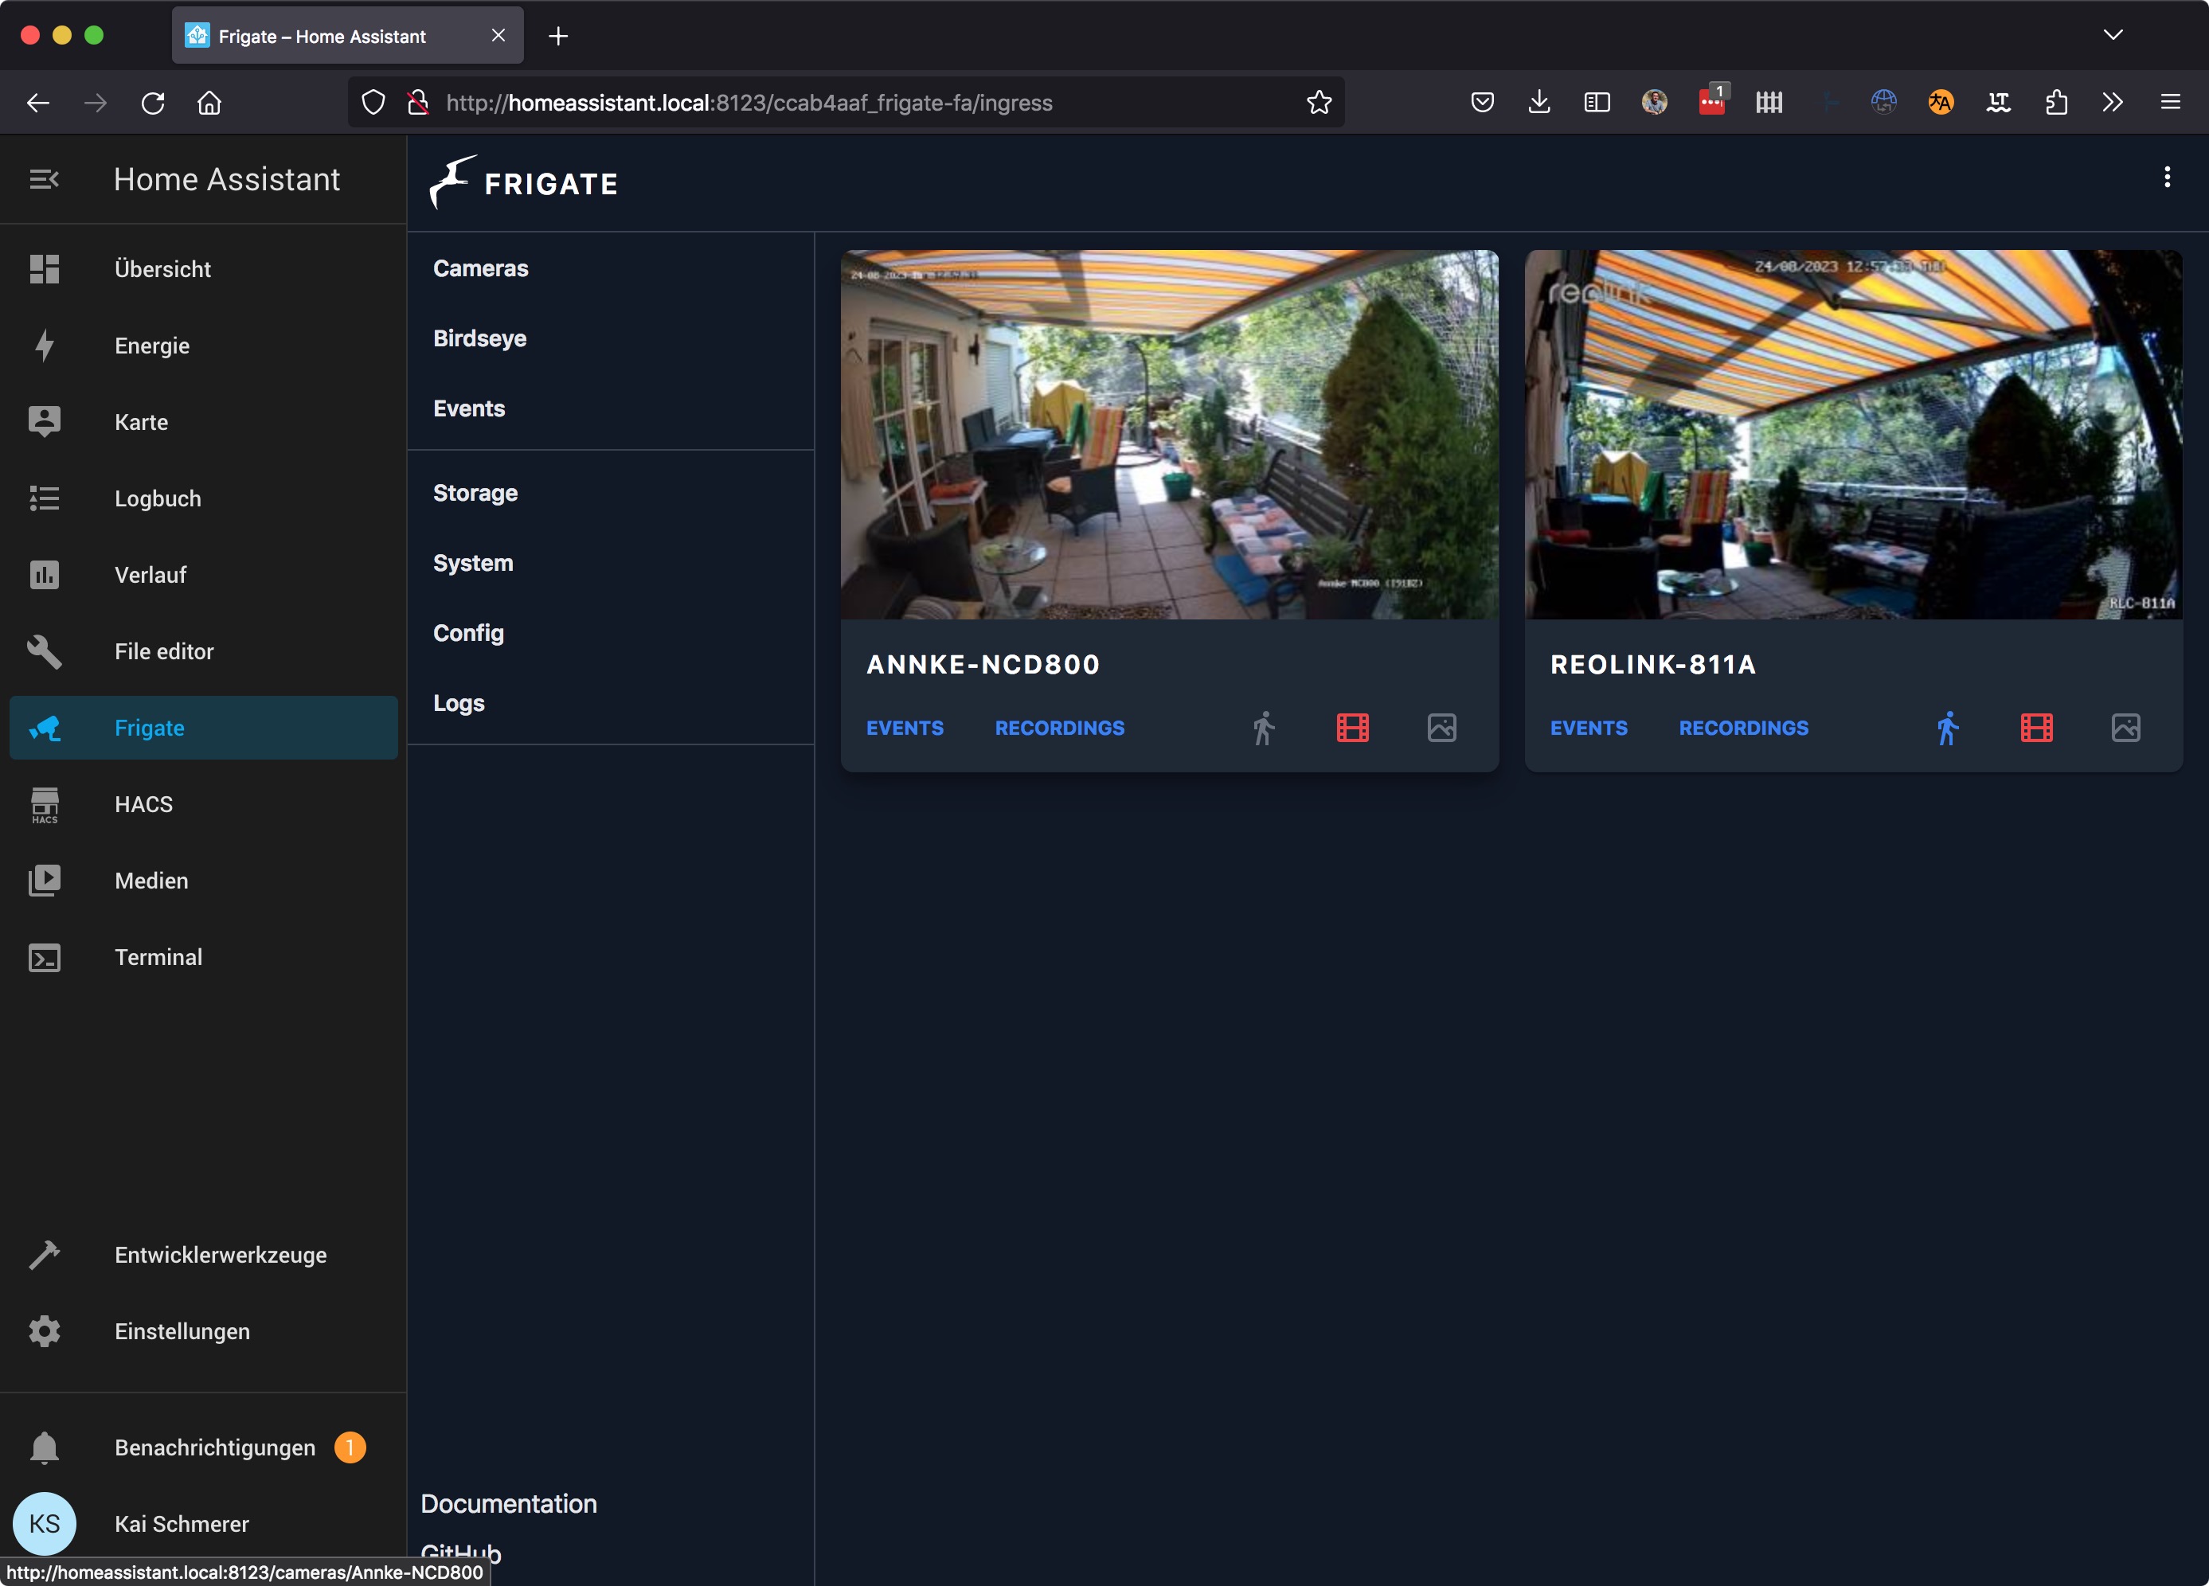This screenshot has width=2209, height=1586.
Task: Open EVENTS link for ANNKE-NCD800
Action: [x=904, y=727]
